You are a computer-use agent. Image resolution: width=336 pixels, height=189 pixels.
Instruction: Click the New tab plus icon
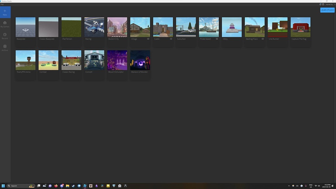[x=5, y=11]
